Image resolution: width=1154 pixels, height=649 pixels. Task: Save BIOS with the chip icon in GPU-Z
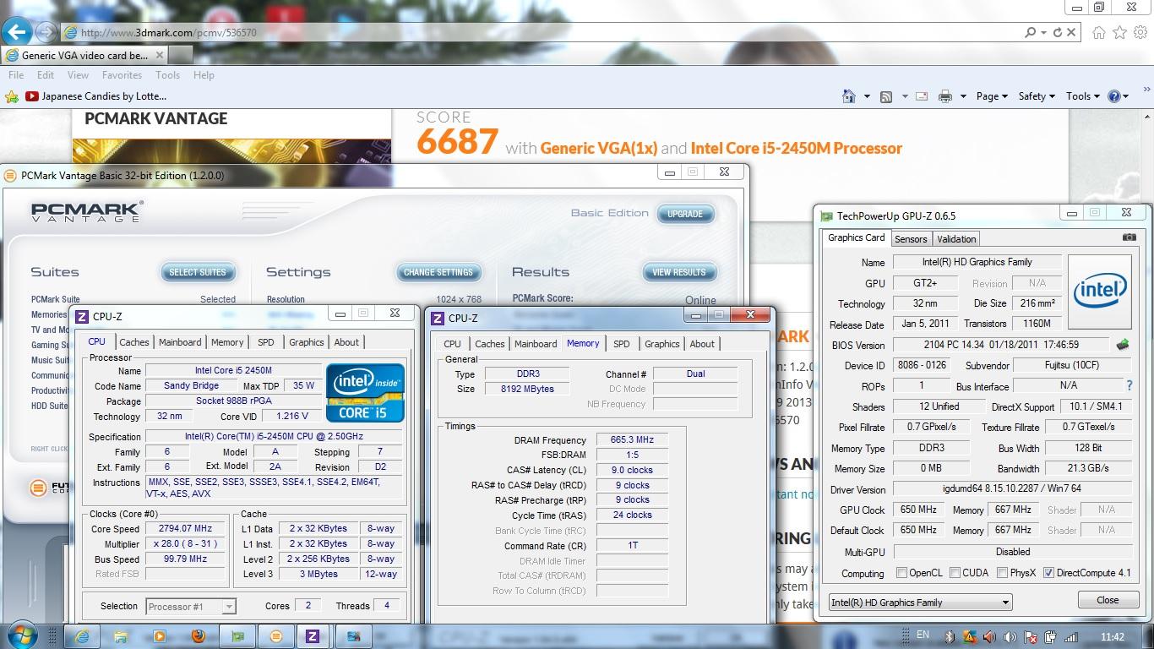point(1123,345)
